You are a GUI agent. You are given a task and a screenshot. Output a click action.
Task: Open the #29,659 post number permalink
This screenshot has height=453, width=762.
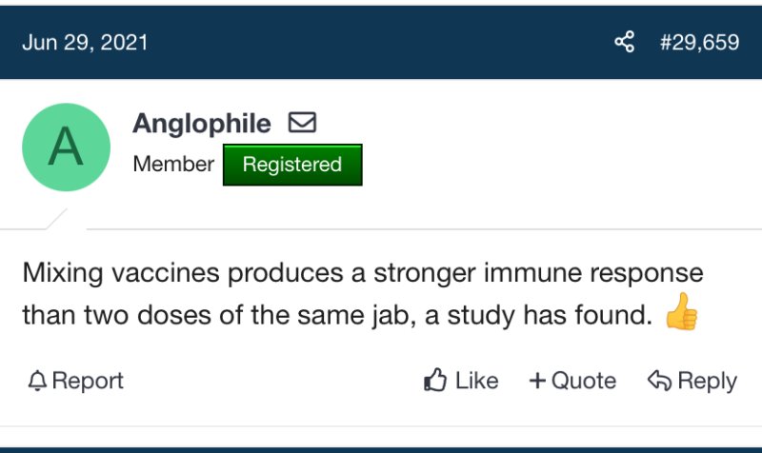[699, 44]
